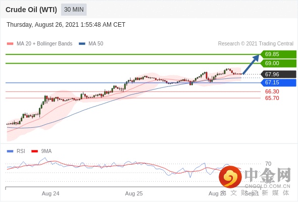Click the Research Trading Central copyright text

click(256, 44)
